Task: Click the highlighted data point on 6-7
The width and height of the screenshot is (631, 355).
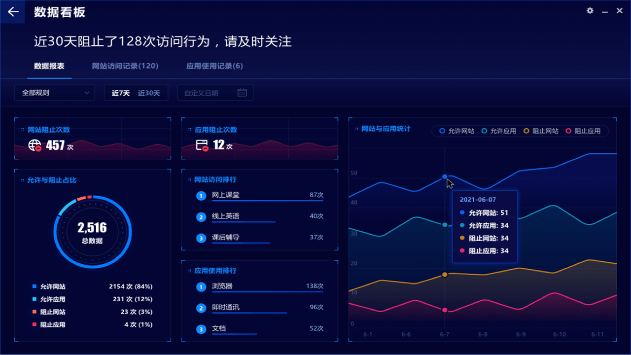Action: tap(445, 176)
